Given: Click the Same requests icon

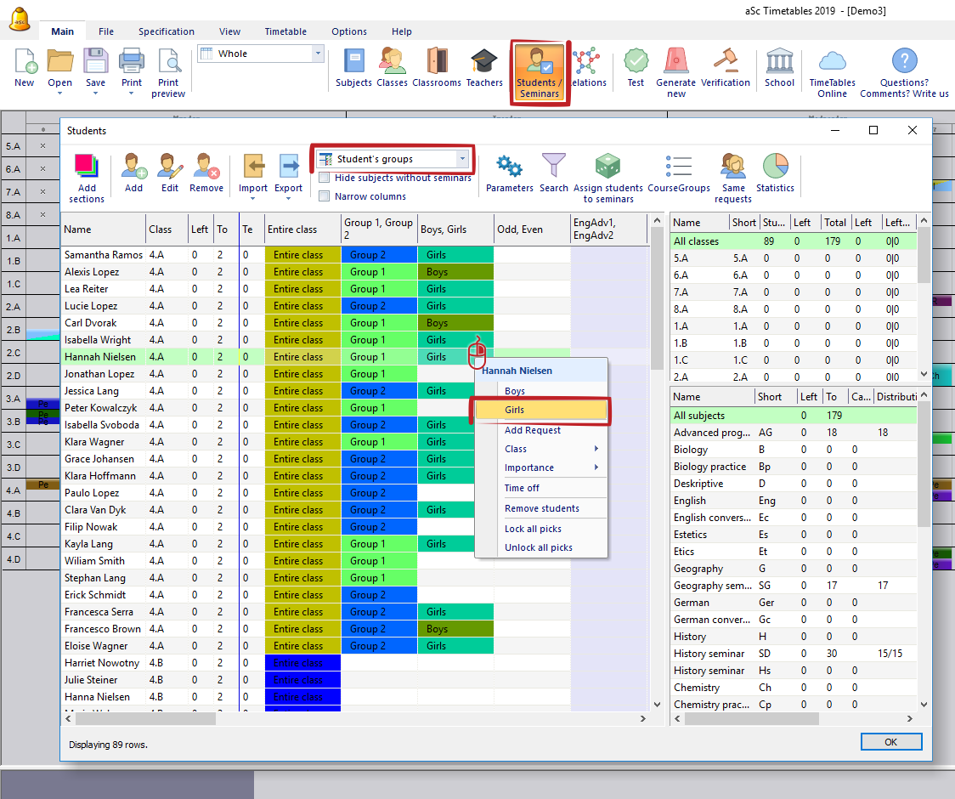Looking at the screenshot, I should [732, 167].
